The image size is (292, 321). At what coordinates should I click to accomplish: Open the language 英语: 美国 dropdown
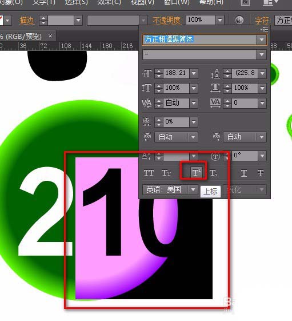[x=170, y=190]
